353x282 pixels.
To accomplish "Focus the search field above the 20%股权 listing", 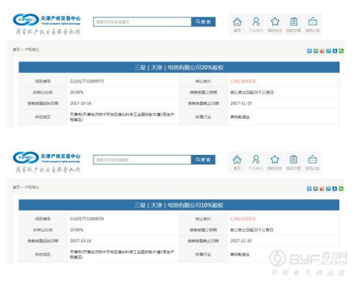I will 142,22.
